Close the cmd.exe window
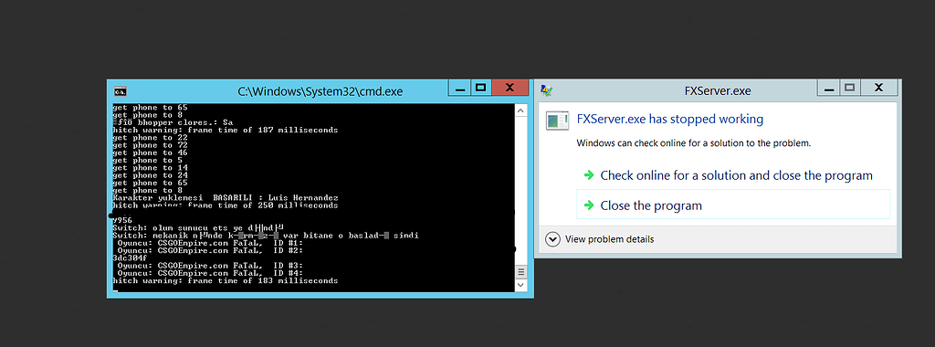Image resolution: width=935 pixels, height=347 pixels. point(510,89)
